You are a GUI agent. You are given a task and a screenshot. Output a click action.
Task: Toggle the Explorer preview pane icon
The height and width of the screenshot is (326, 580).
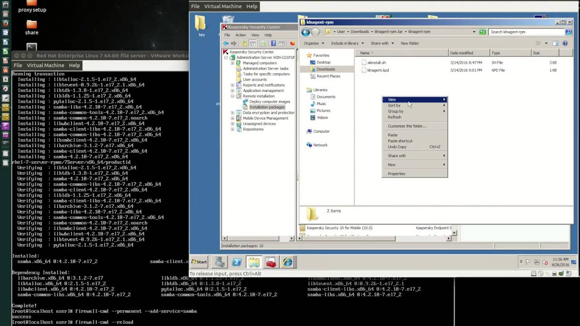point(555,43)
